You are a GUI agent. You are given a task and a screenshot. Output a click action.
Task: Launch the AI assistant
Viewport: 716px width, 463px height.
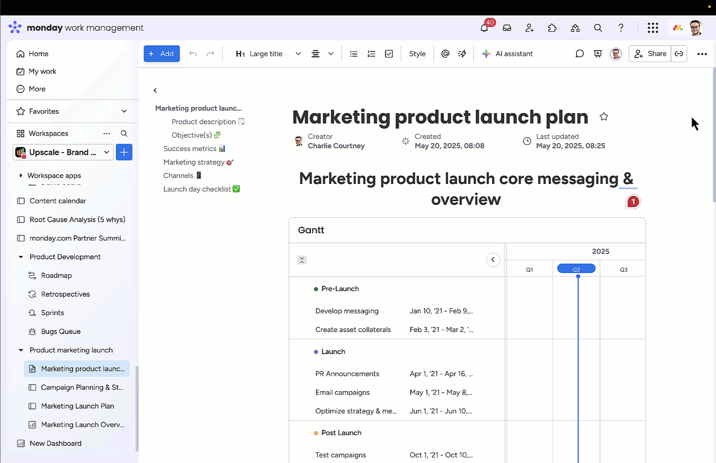(x=507, y=54)
